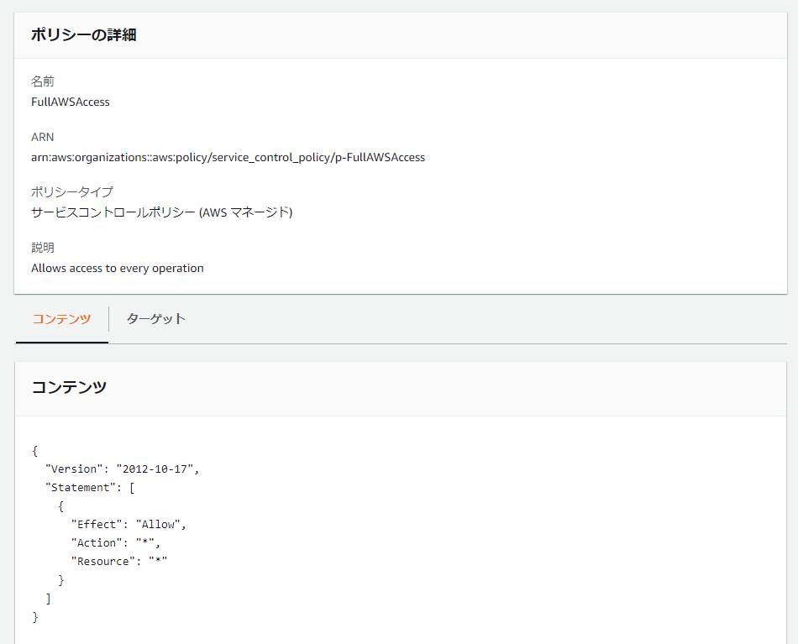
Task: Click the "Effect": "Allow" JSON line
Action: [x=129, y=525]
